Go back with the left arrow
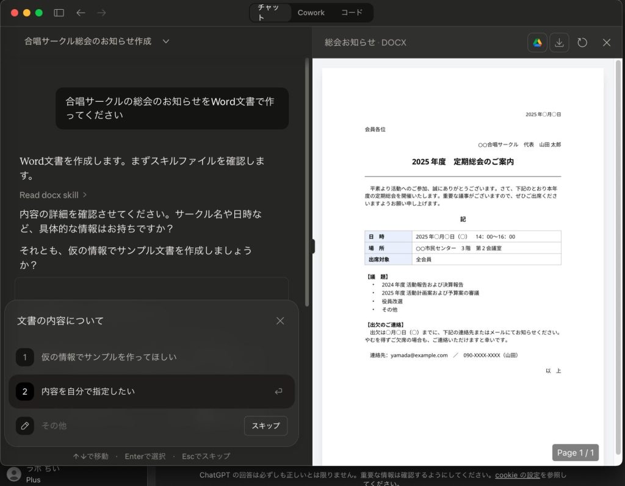 [x=81, y=13]
